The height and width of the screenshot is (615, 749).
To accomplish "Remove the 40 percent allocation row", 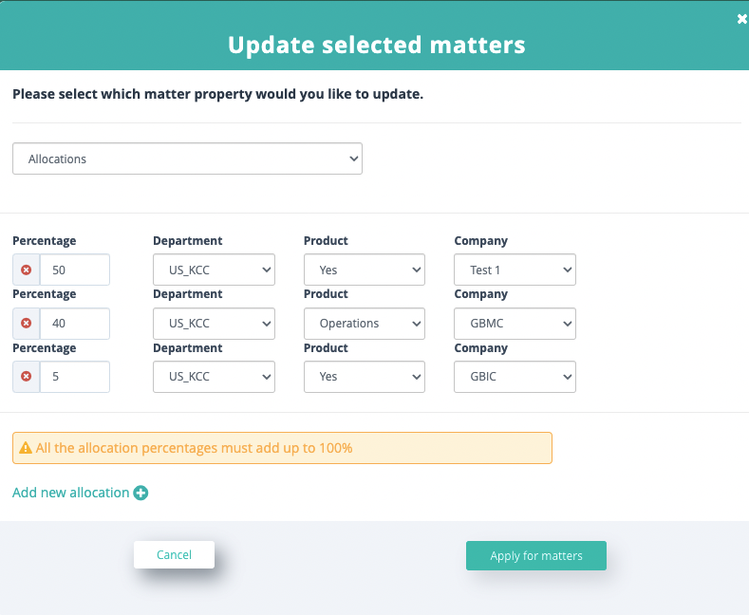I will pyautogui.click(x=27, y=324).
